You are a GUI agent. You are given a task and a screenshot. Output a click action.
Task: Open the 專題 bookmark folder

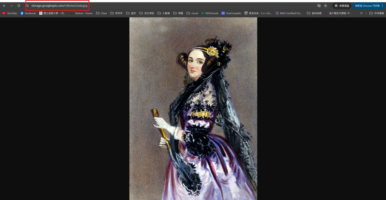[178, 13]
